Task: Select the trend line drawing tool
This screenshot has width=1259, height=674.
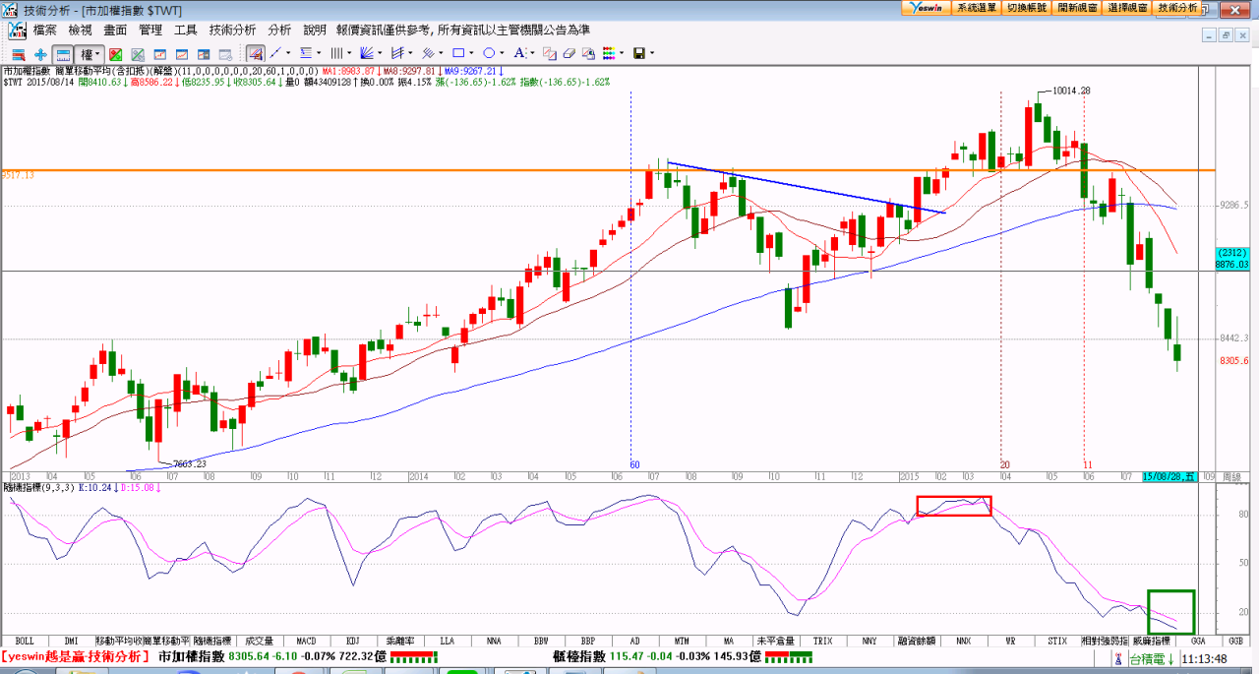Action: (275, 53)
